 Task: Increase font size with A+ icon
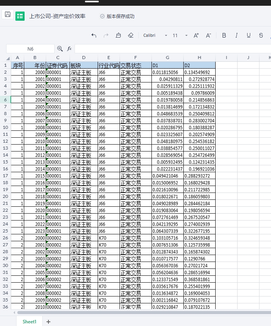click(x=196, y=36)
